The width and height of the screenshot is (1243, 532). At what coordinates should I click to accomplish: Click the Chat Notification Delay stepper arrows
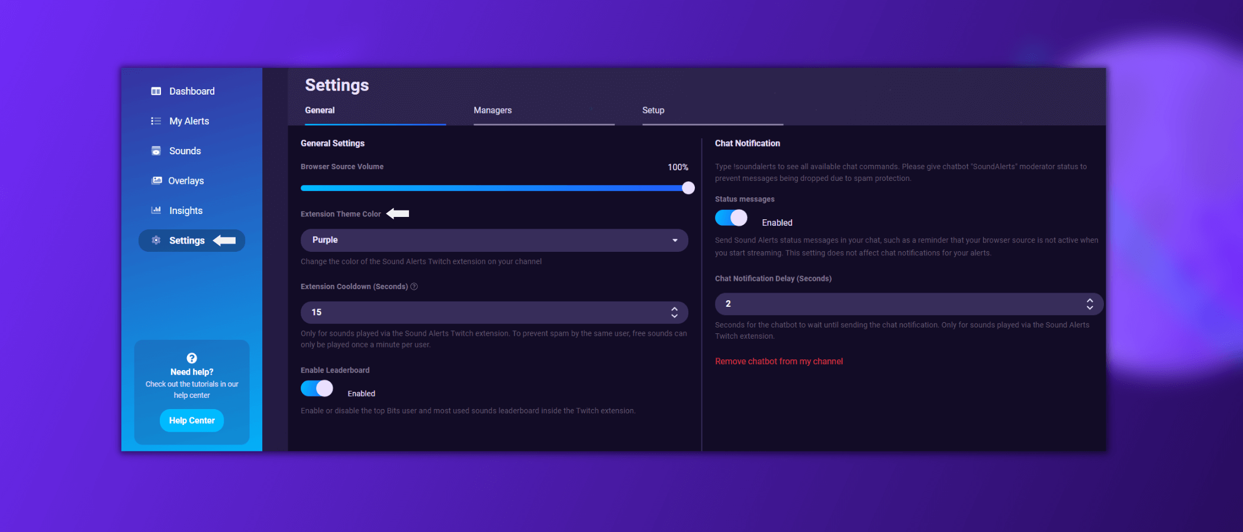click(x=1090, y=304)
